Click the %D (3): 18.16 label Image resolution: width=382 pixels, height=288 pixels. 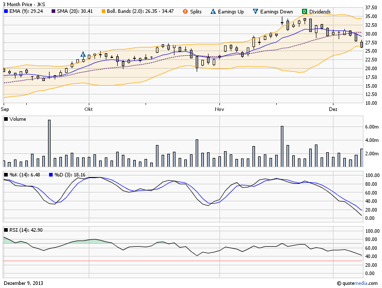click(70, 174)
